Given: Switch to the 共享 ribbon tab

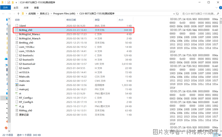Looking at the screenshot, I should (x=26, y=8).
